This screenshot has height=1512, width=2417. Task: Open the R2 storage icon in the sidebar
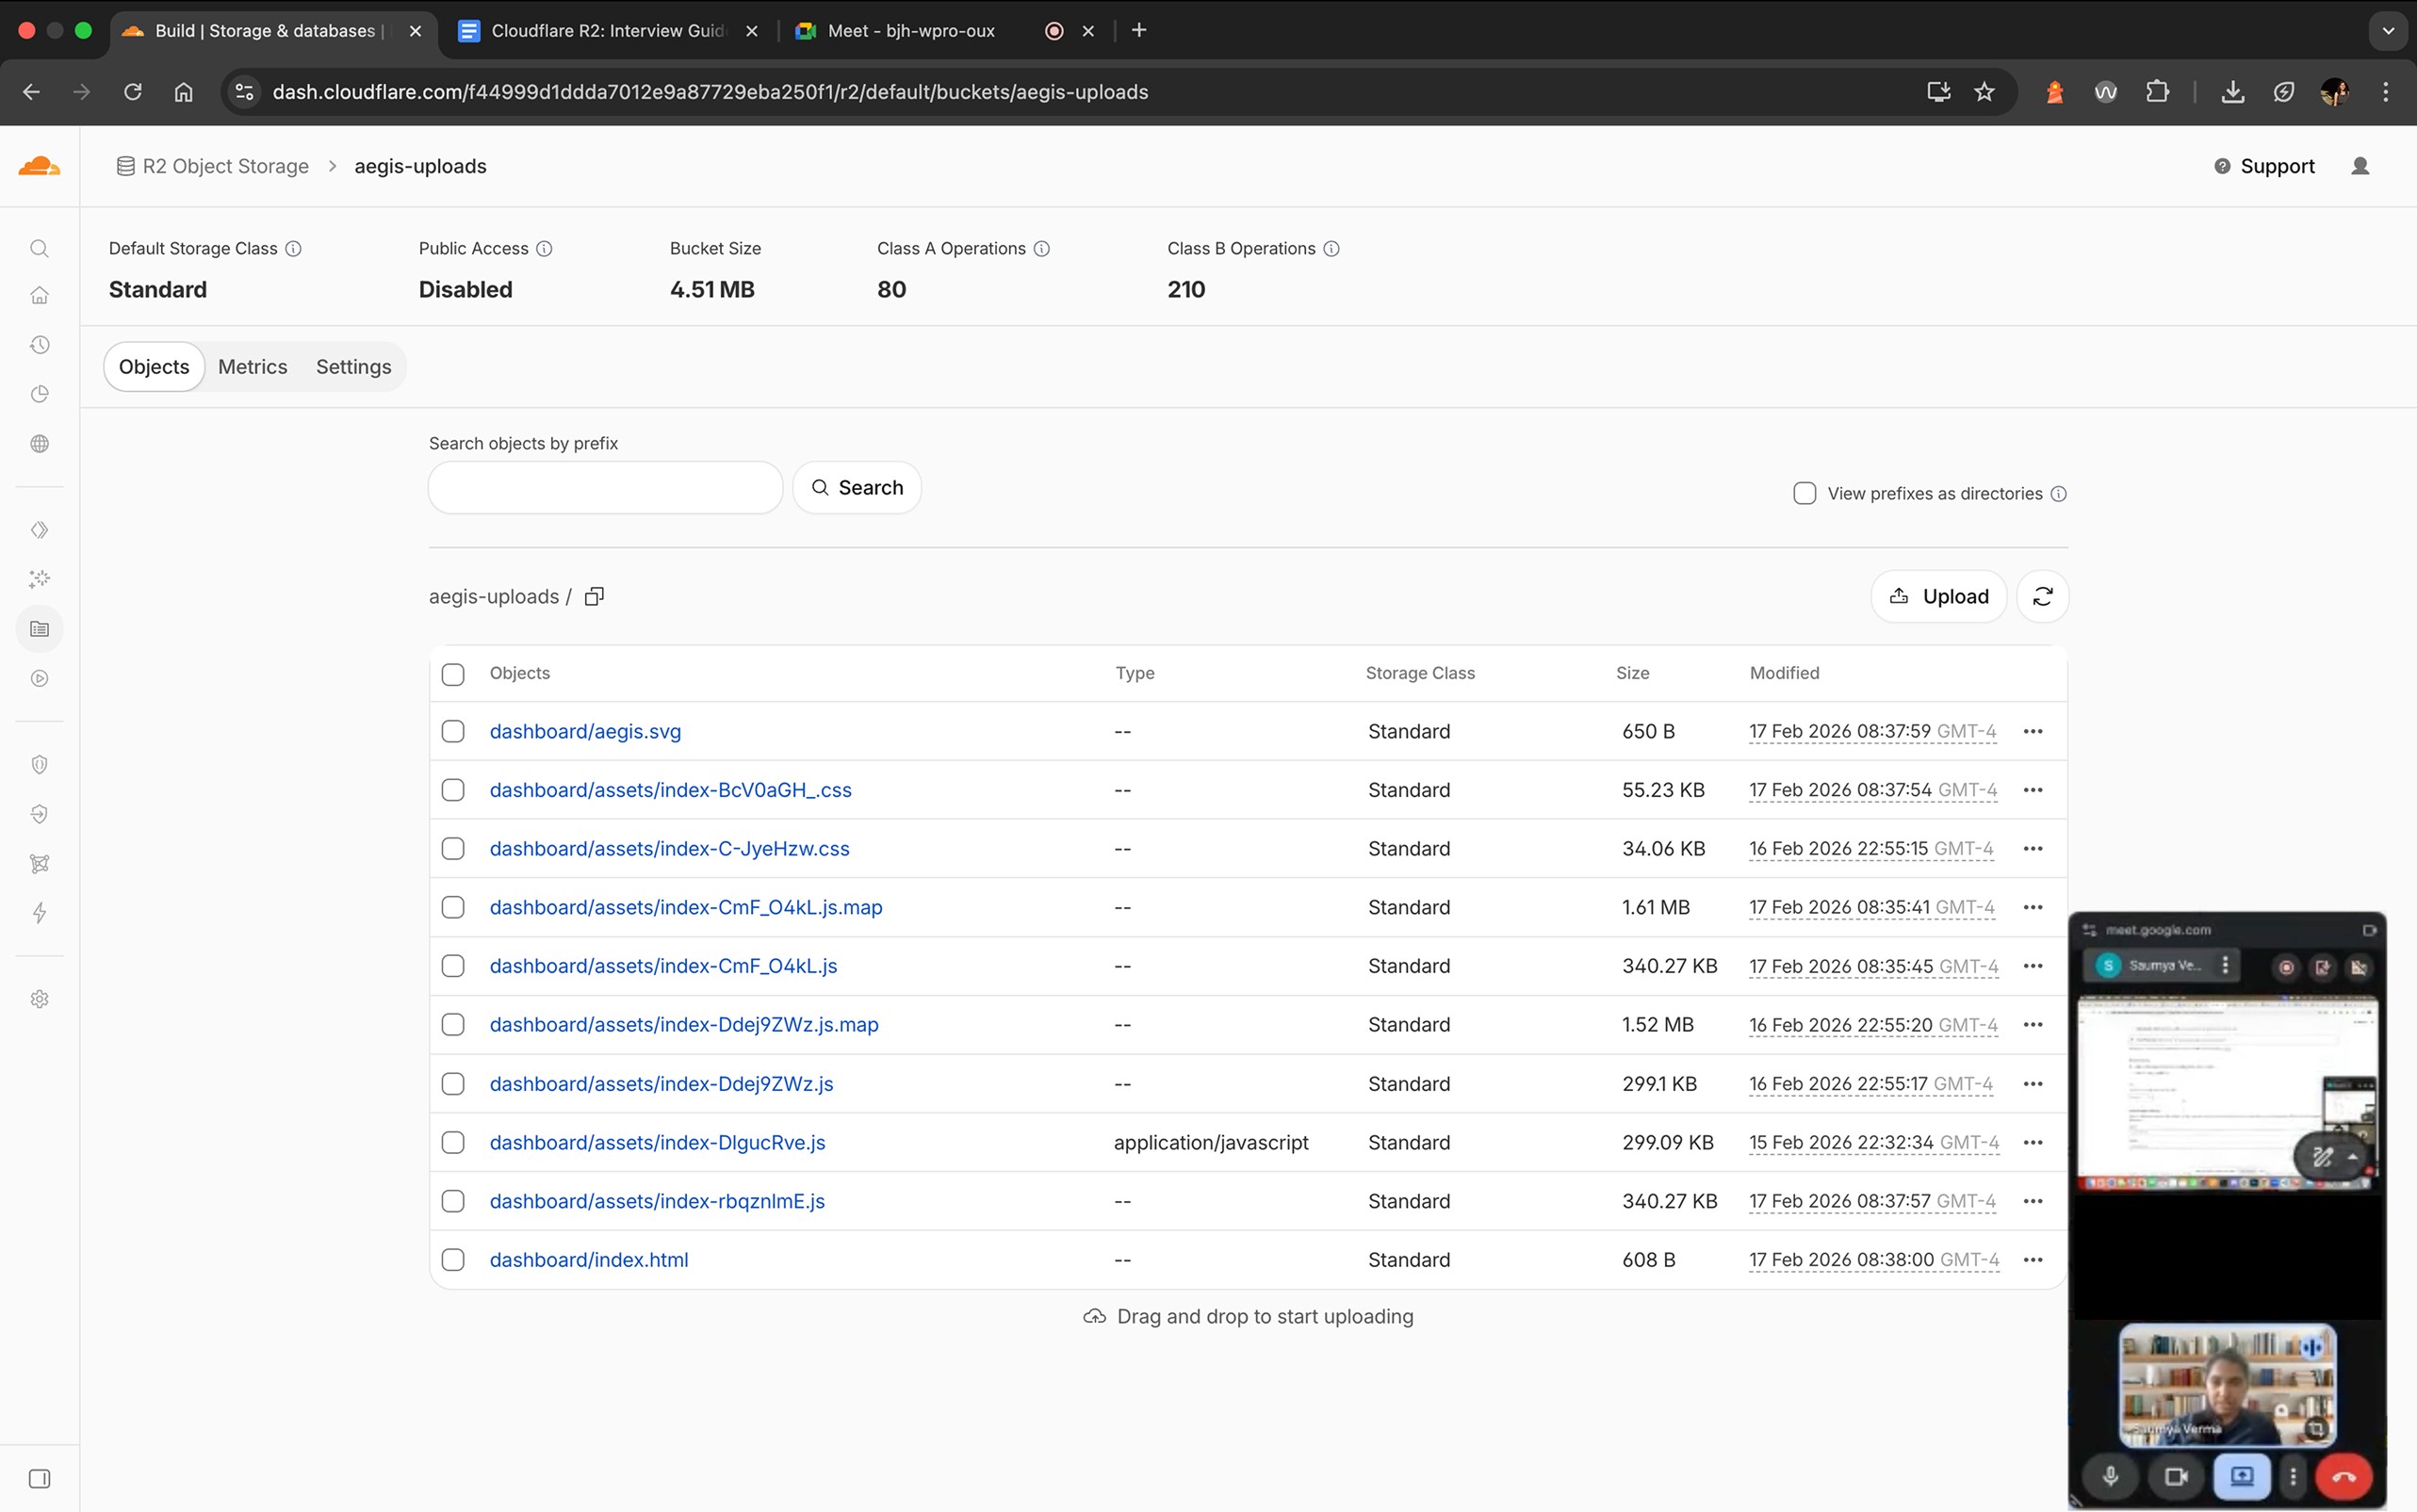(x=39, y=629)
